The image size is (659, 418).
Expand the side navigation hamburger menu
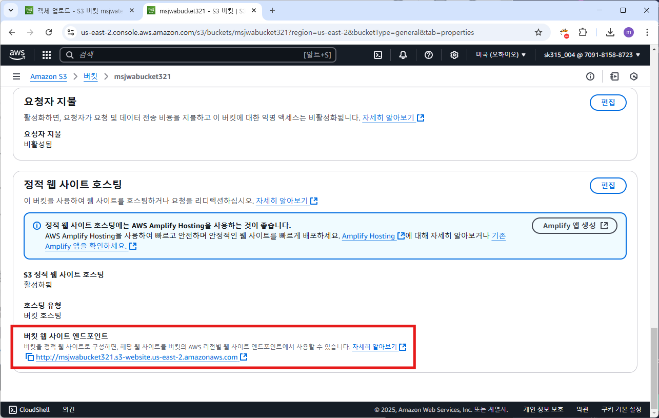tap(16, 76)
